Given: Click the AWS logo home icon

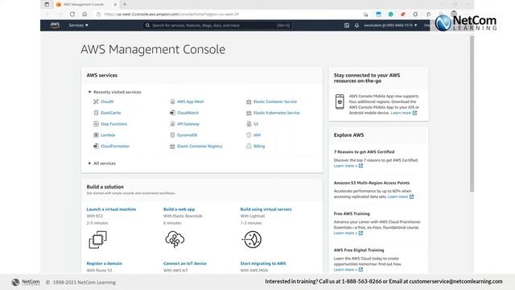Looking at the screenshot, I should point(55,25).
